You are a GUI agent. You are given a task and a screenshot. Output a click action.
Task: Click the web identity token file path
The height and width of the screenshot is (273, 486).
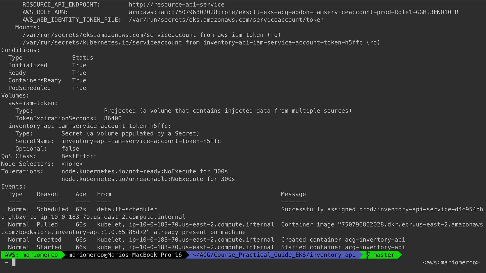226,20
